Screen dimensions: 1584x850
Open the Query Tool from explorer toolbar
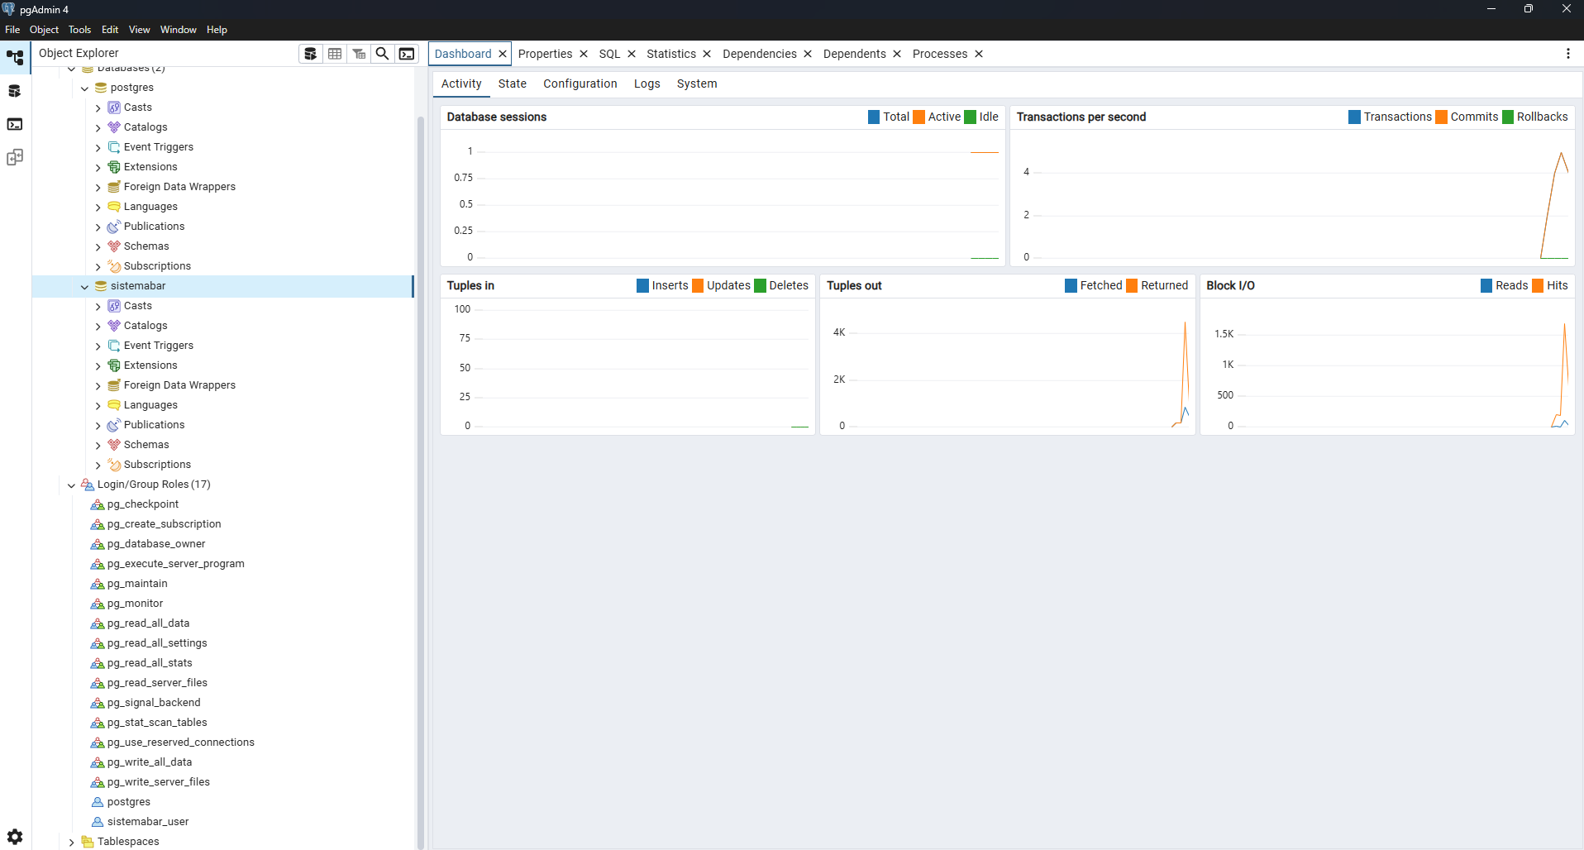point(311,54)
